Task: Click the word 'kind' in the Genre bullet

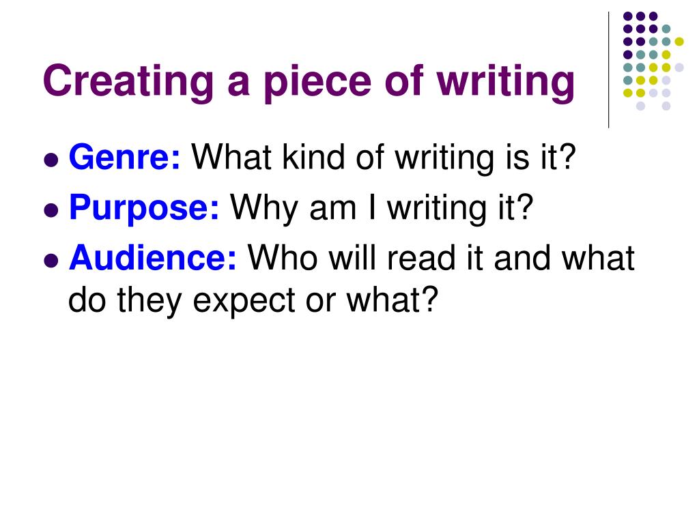Action: pyautogui.click(x=313, y=157)
